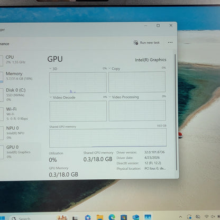Click the Shared GPU memory graph

(108, 138)
